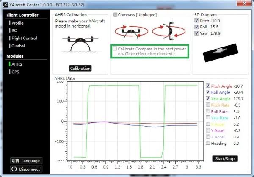Click the power icon on Disconnect
The width and height of the screenshot is (254, 177).
coord(14,169)
